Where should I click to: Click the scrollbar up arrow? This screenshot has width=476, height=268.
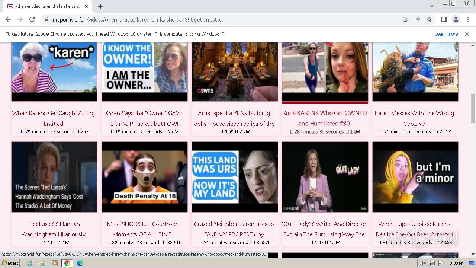(473, 45)
